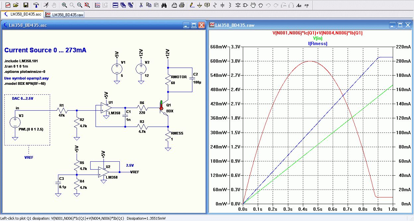
Task: Choose the Capacitor component tool
Action: pos(222,5)
